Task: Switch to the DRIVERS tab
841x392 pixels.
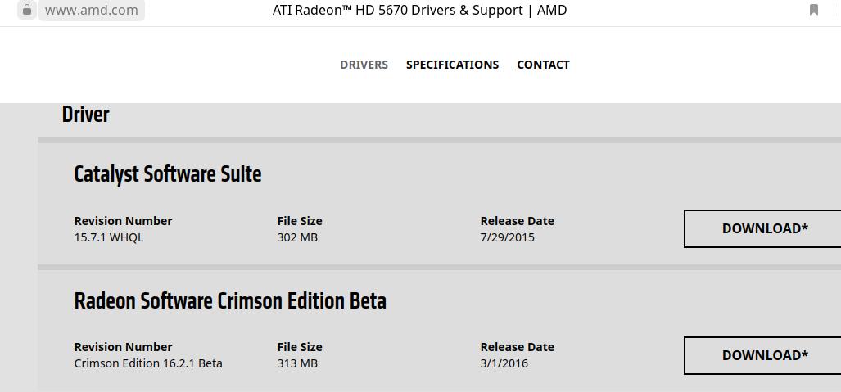Action: pos(364,65)
